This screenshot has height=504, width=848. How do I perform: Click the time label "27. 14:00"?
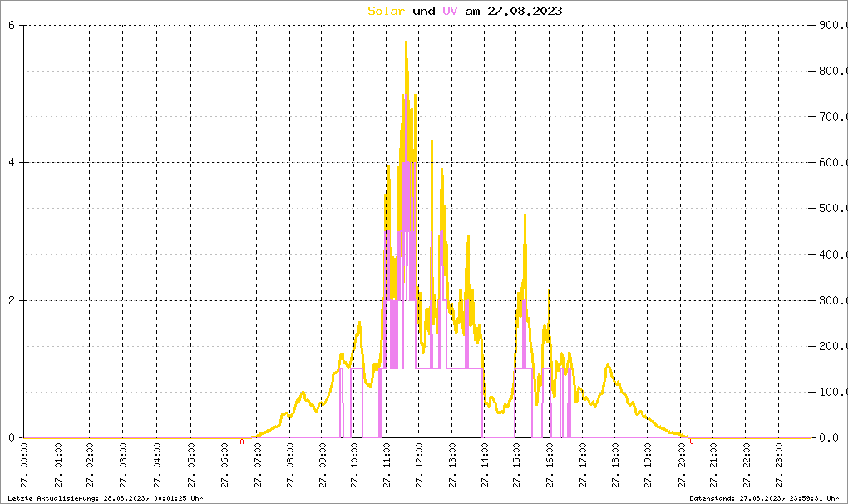484,466
